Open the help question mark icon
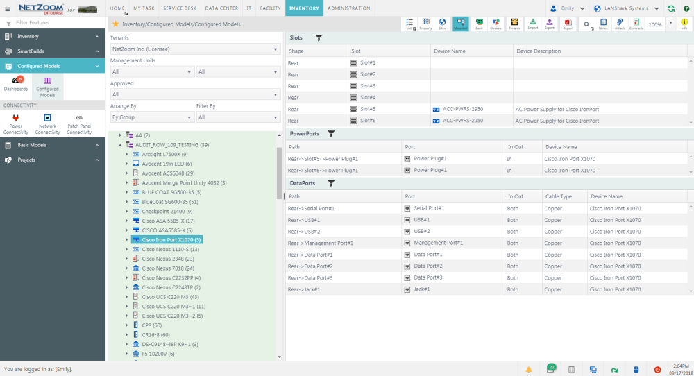Screen dimensions: 694x376 click(x=686, y=8)
